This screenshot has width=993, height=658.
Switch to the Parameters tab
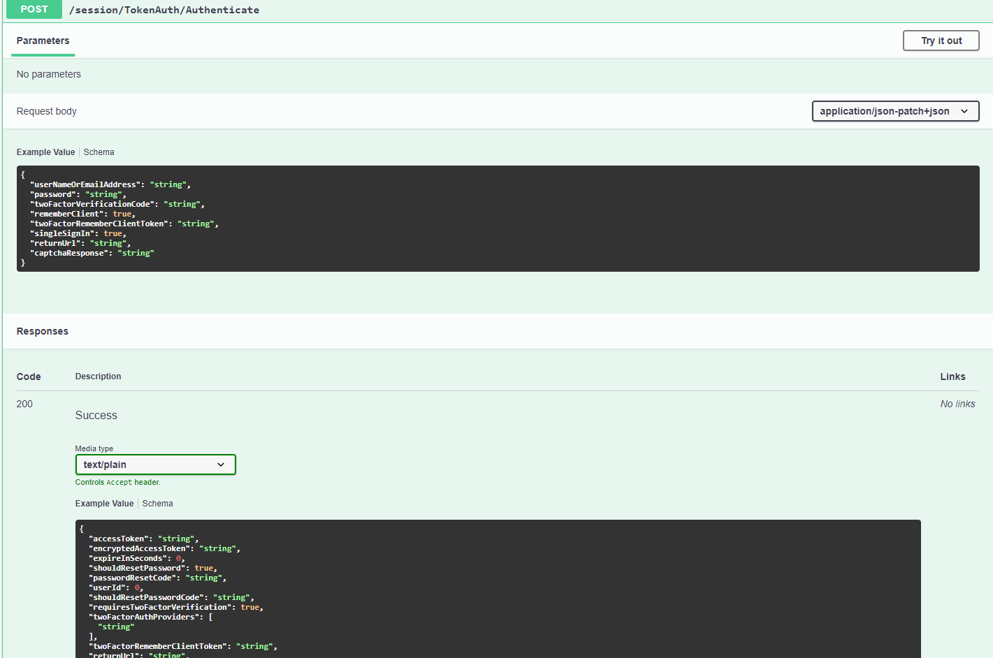[43, 41]
